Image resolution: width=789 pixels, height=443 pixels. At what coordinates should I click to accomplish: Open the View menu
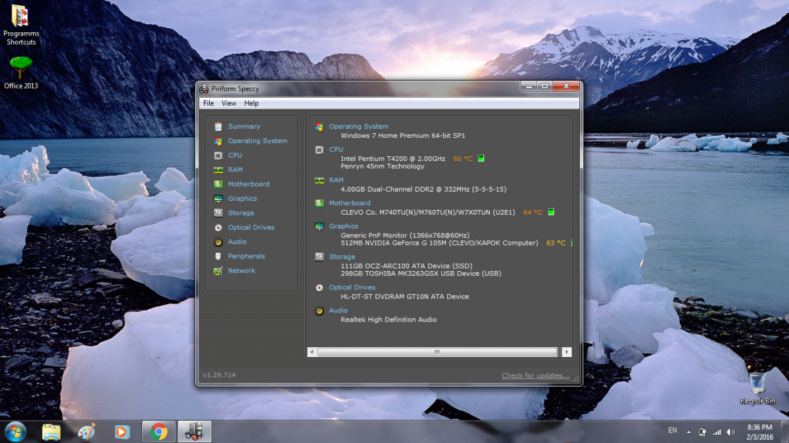[x=229, y=103]
